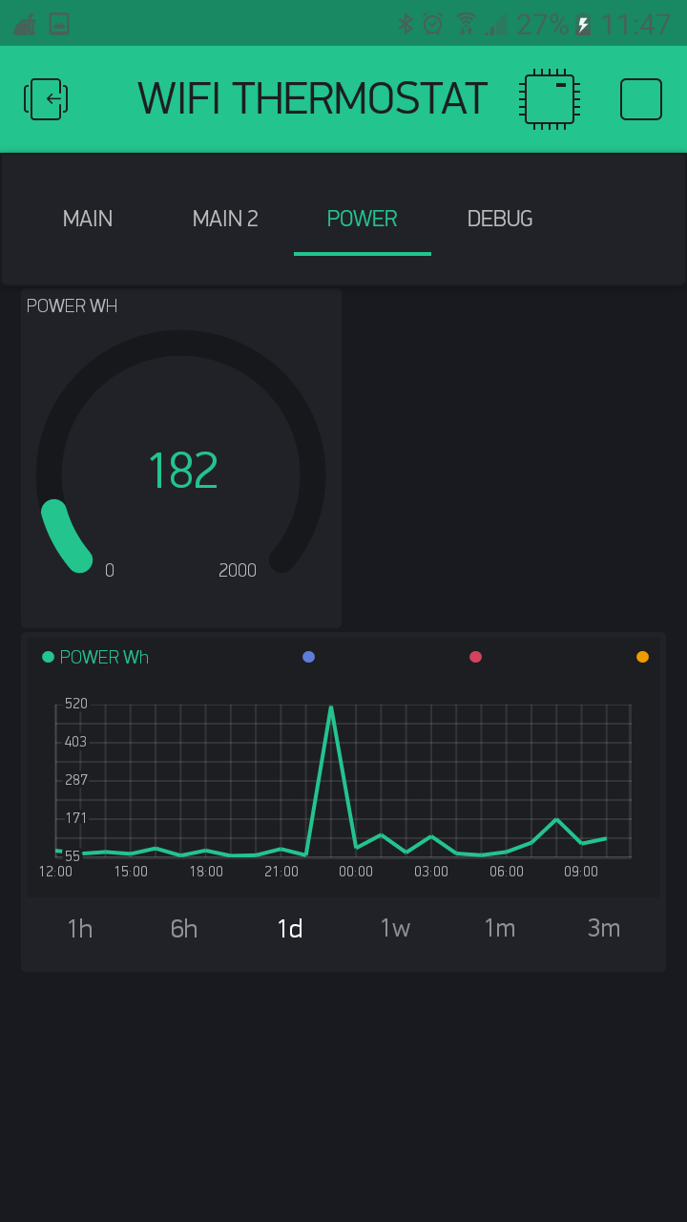Switch to the DEBUG tab

click(x=500, y=219)
